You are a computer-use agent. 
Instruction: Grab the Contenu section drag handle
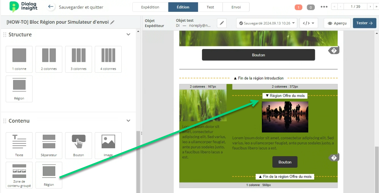click(5, 121)
